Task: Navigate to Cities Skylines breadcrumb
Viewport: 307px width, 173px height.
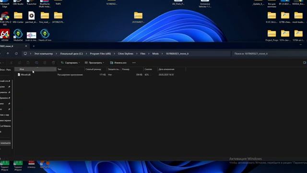Action: point(126,53)
